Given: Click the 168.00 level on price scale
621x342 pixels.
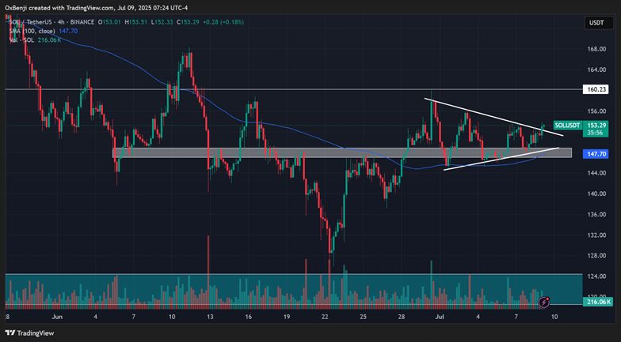Looking at the screenshot, I should [596, 49].
